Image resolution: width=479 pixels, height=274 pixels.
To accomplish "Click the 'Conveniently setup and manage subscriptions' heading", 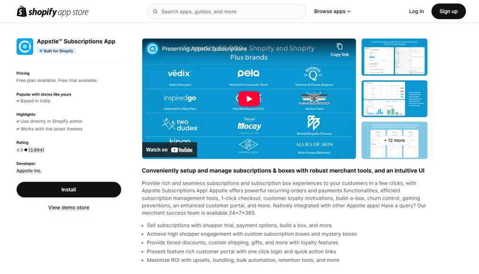I will [283, 171].
